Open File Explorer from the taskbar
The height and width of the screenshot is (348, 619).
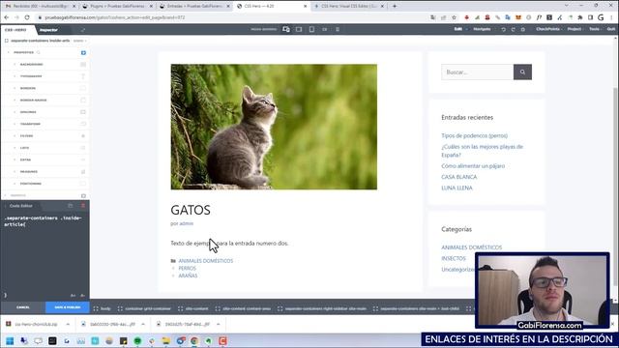(x=165, y=341)
